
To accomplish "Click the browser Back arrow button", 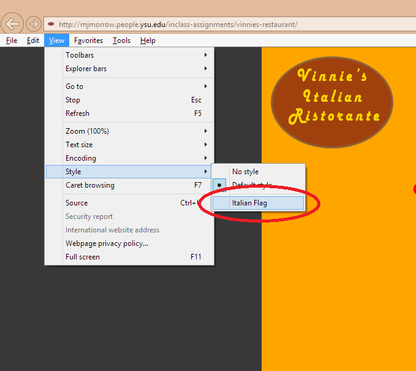I will 12,25.
